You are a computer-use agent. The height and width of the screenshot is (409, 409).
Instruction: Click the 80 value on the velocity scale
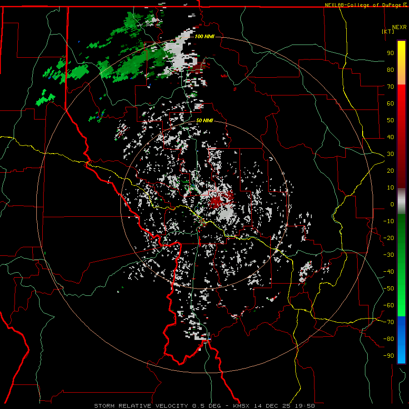click(390, 70)
